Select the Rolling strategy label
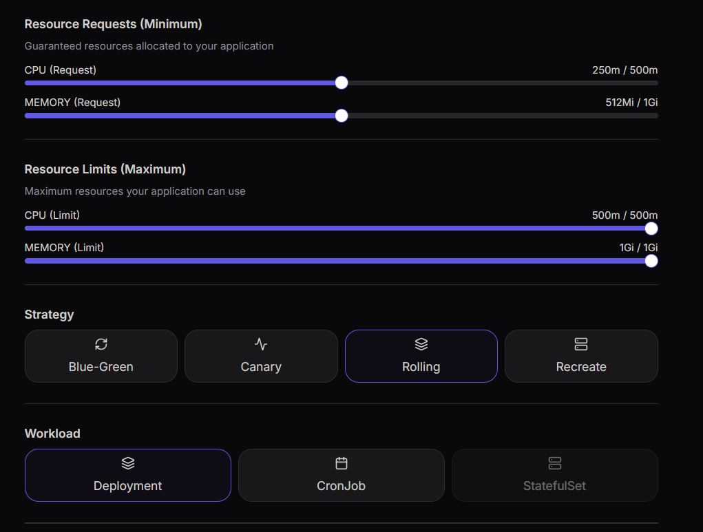 [421, 367]
